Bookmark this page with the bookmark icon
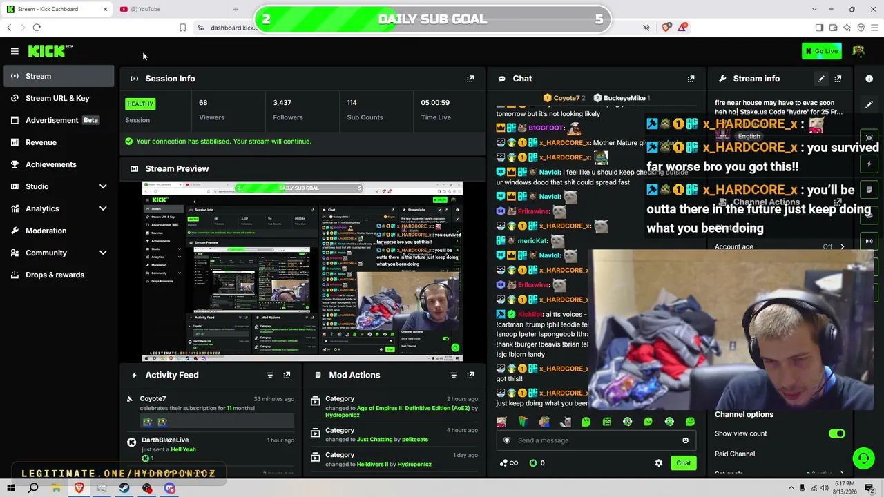884x497 pixels. [x=182, y=28]
